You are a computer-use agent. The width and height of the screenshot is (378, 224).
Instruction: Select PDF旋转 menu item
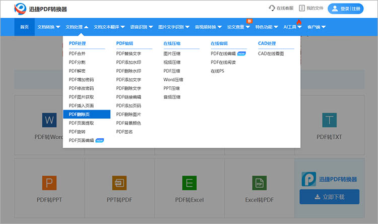click(x=77, y=132)
